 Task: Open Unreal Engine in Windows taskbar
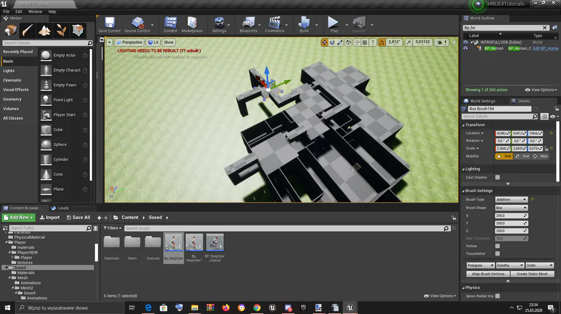pos(350,308)
